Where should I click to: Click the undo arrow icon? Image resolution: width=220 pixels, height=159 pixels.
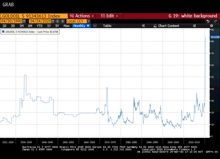208,21
